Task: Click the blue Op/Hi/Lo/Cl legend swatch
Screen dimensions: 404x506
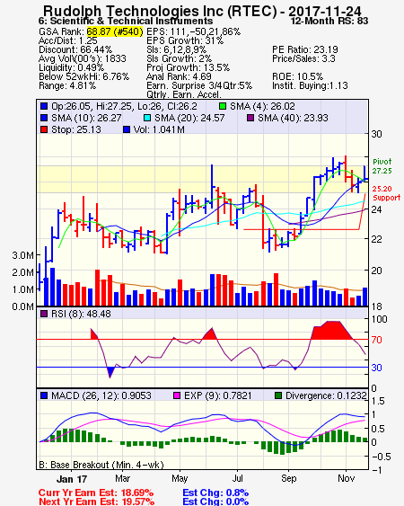Action: (44, 106)
